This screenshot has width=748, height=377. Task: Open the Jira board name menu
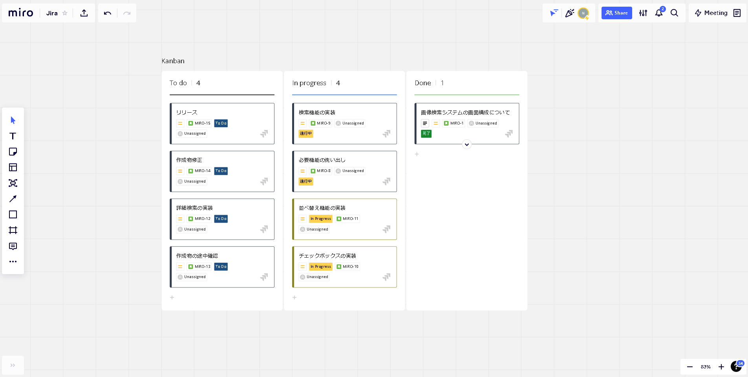(52, 13)
